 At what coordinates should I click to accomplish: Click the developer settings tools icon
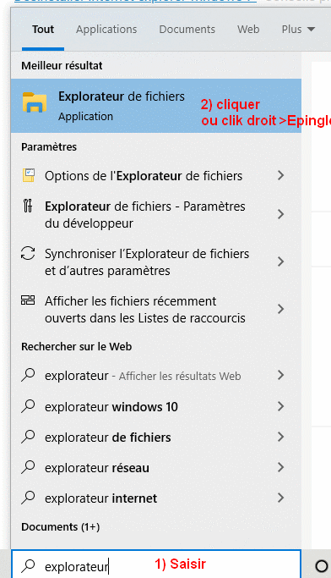coord(28,206)
